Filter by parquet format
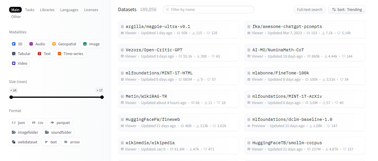 tap(60, 123)
